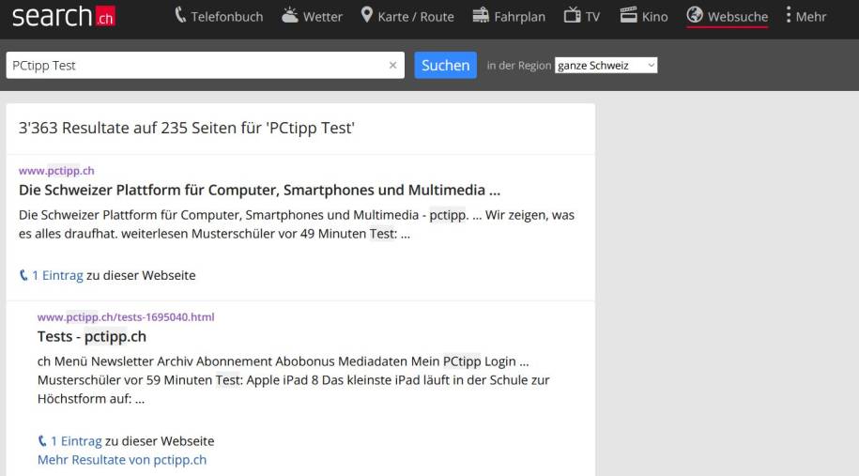Clear the search field with the X
The image size is (859, 476).
coord(392,65)
